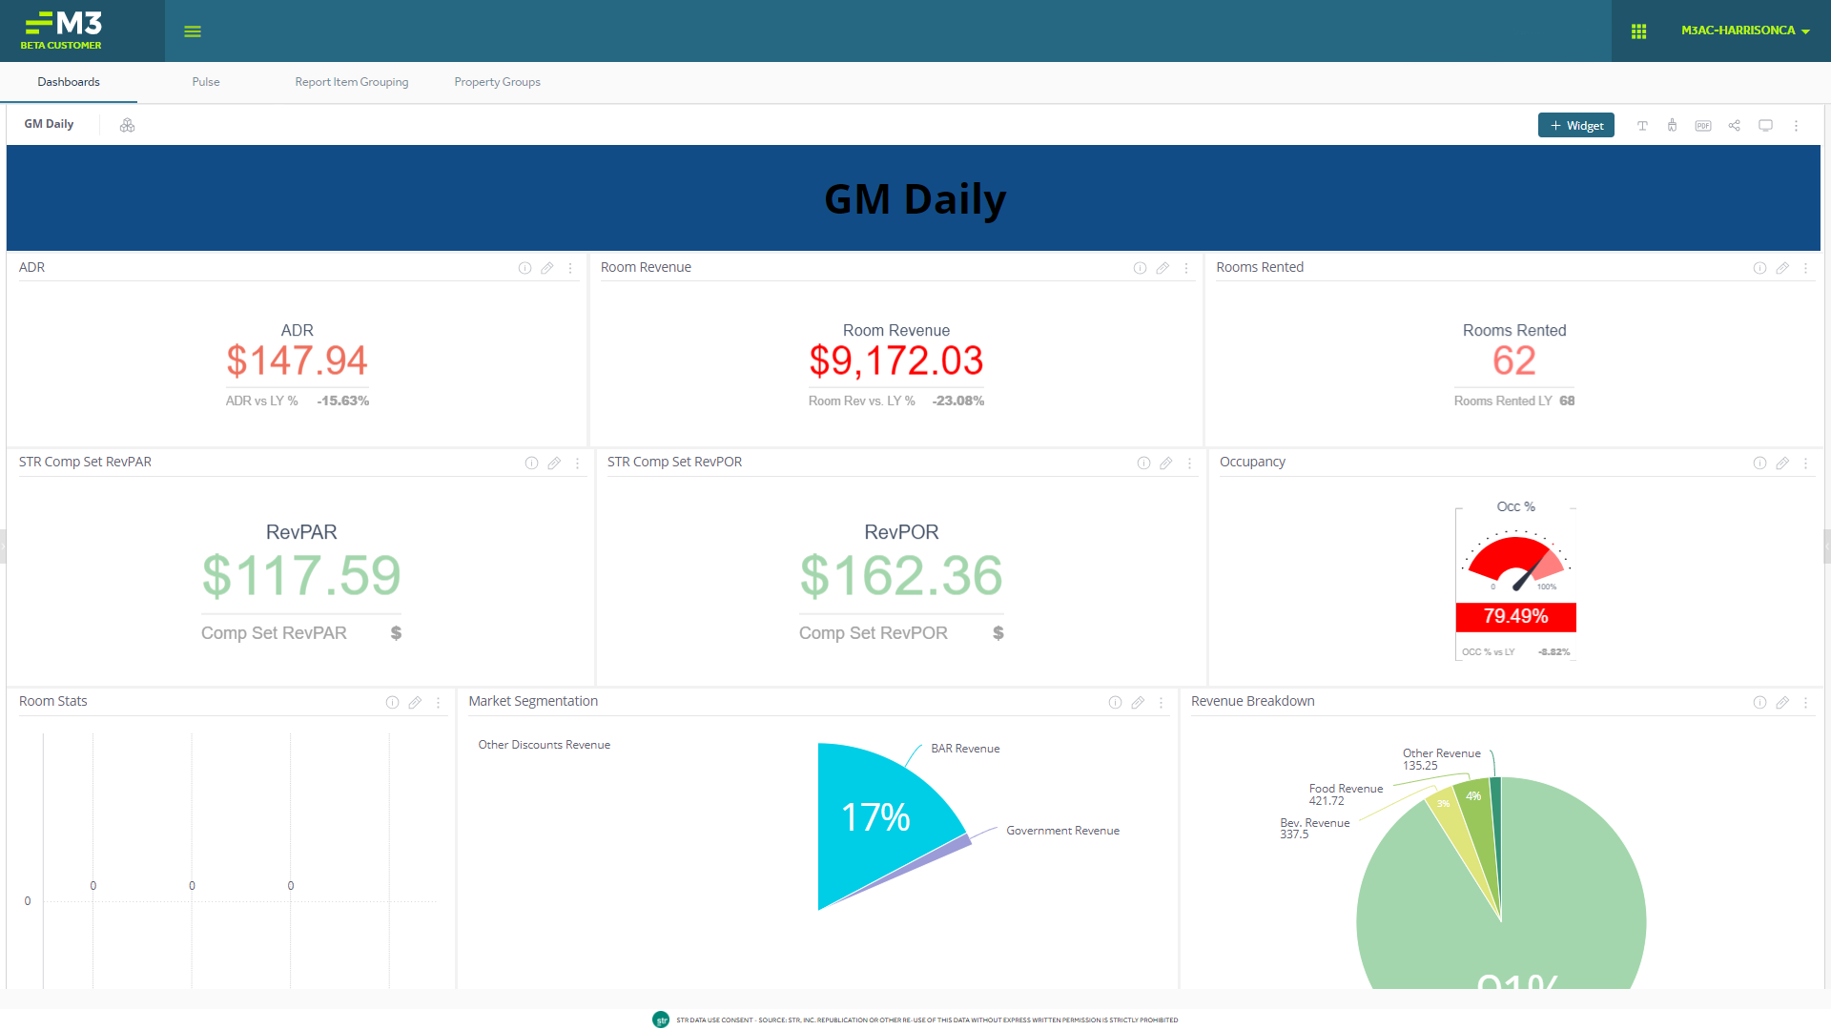Screen dimensions: 1831x1030
Task: Open Room Revenue widget options menu
Action: coord(1186,269)
